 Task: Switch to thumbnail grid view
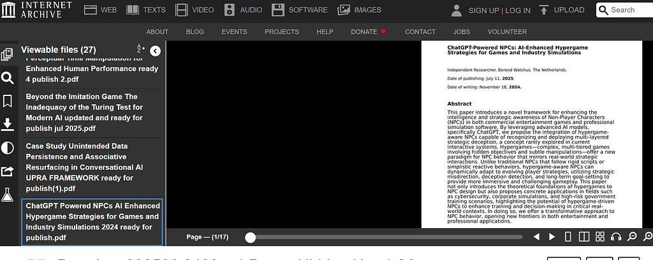[599, 236]
